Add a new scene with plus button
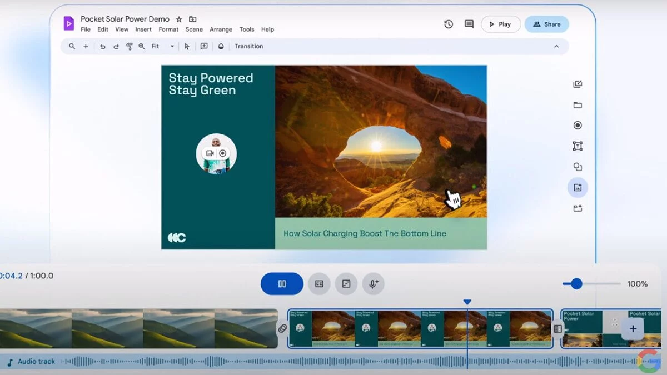The image size is (667, 375). click(x=633, y=329)
